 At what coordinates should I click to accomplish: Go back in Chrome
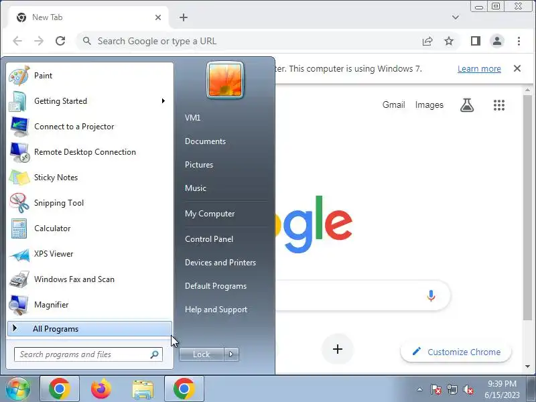[x=17, y=41]
